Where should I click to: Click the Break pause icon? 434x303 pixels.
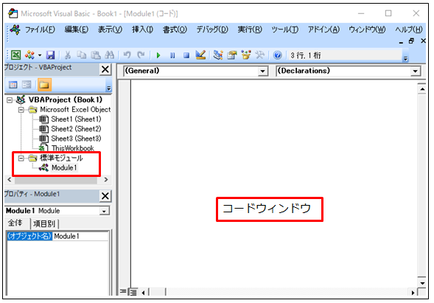point(172,55)
